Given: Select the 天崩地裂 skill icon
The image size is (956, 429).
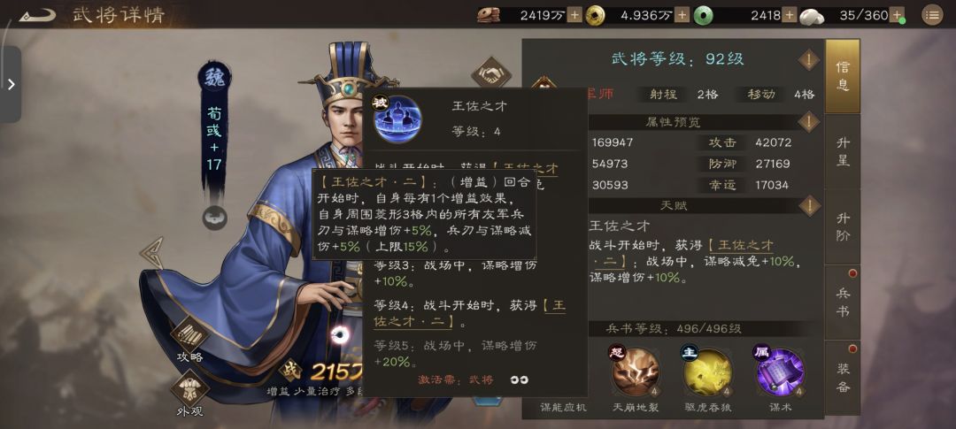Looking at the screenshot, I should click(636, 372).
